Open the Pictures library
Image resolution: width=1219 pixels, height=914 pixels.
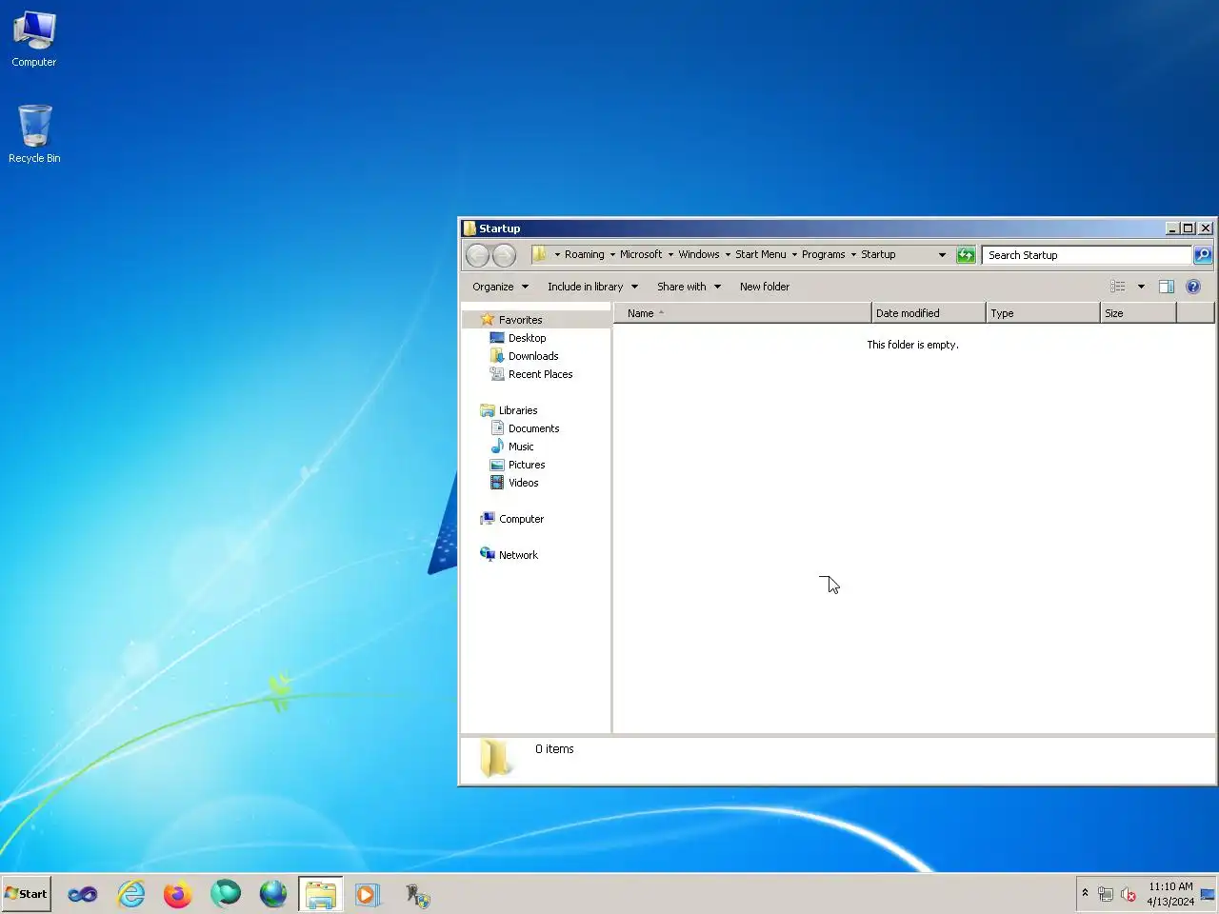[527, 465]
